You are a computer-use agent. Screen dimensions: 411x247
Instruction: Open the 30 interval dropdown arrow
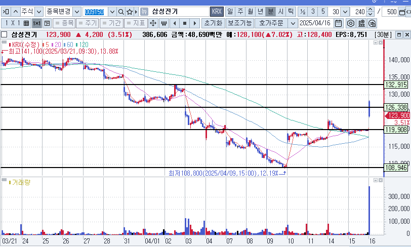coord(345,12)
